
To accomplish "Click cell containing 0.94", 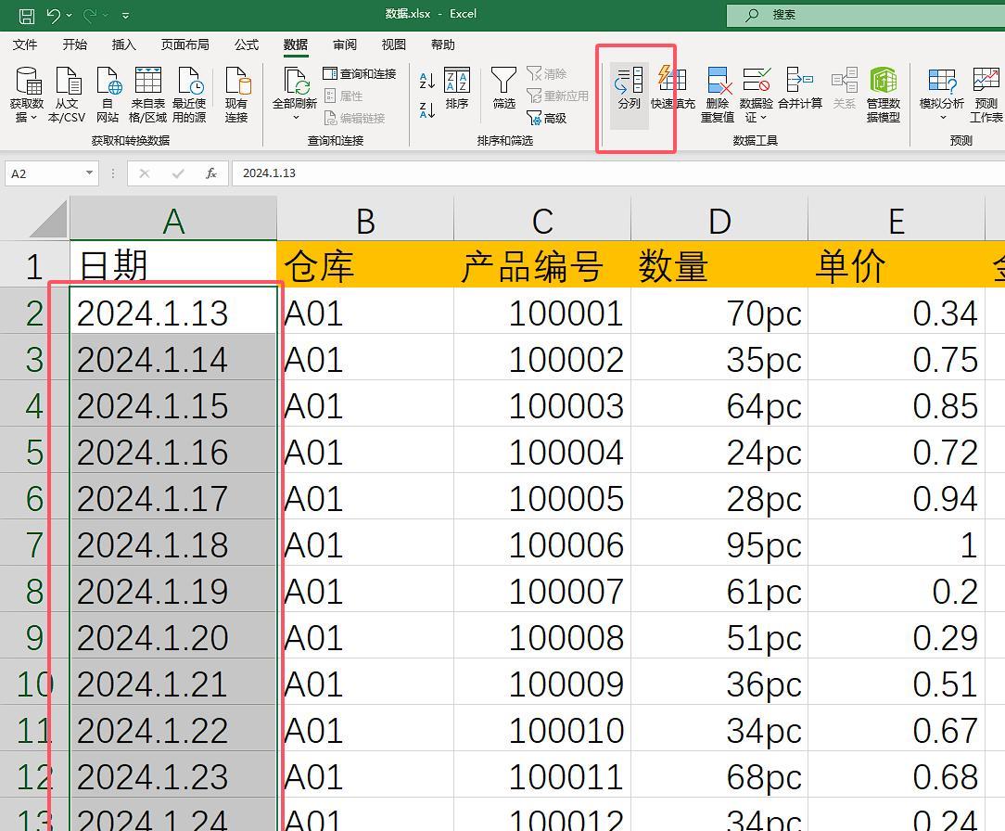I will [x=896, y=498].
